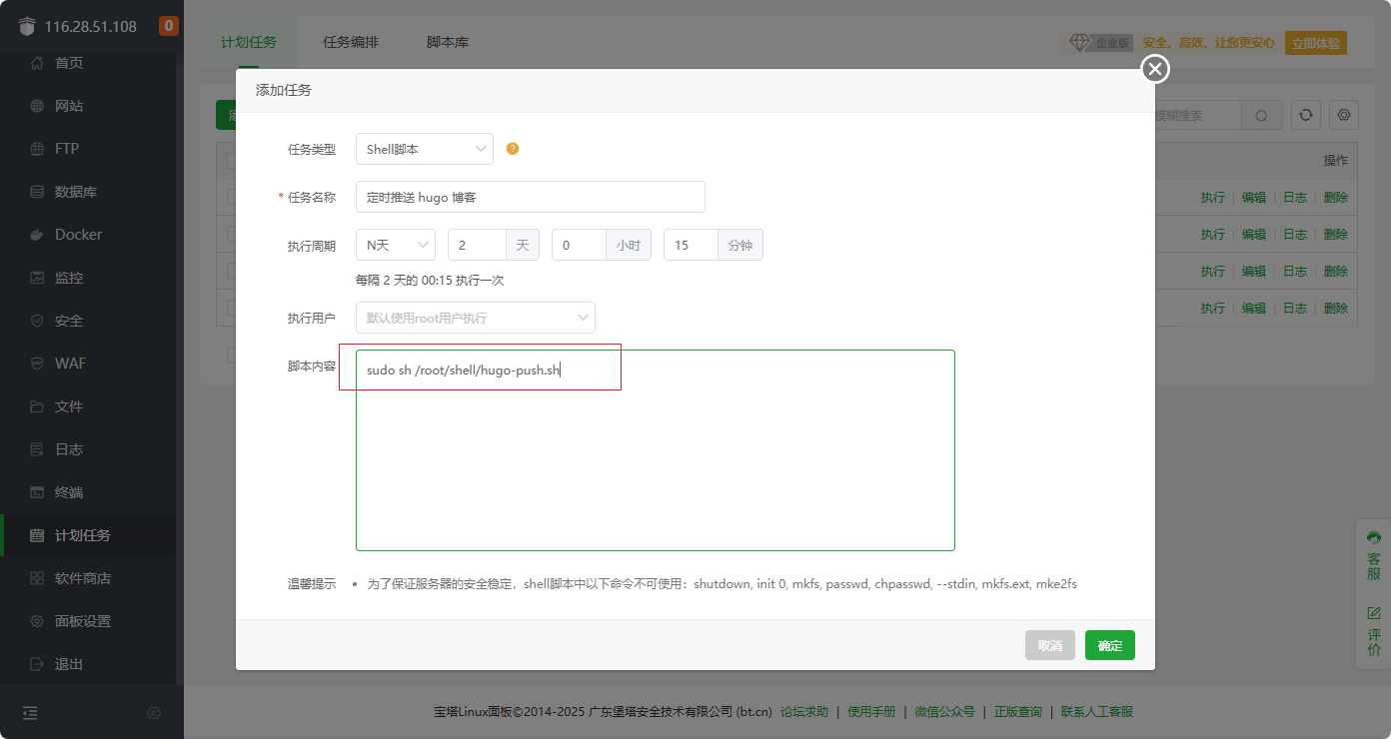Switch to the 脚本库 tab

pyautogui.click(x=448, y=43)
